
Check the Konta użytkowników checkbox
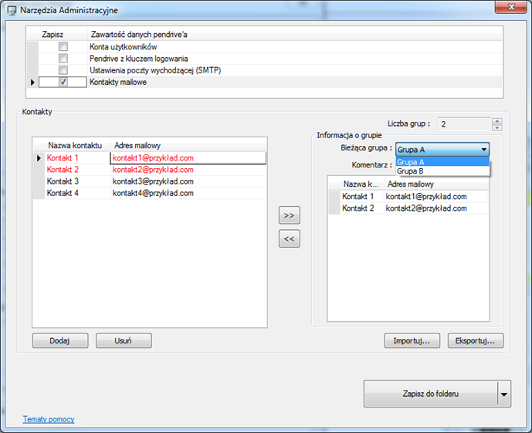(x=63, y=46)
